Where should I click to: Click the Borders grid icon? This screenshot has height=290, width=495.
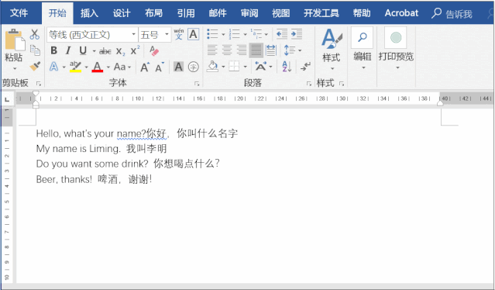click(234, 67)
